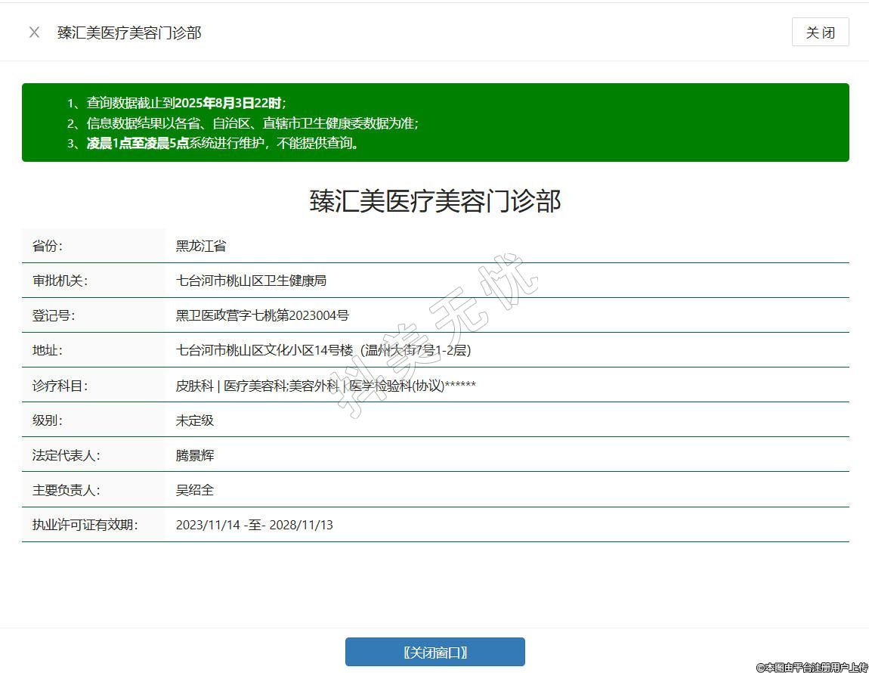869x673 pixels.
Task: Click the 文化小区14号楼 address value
Action: [323, 350]
